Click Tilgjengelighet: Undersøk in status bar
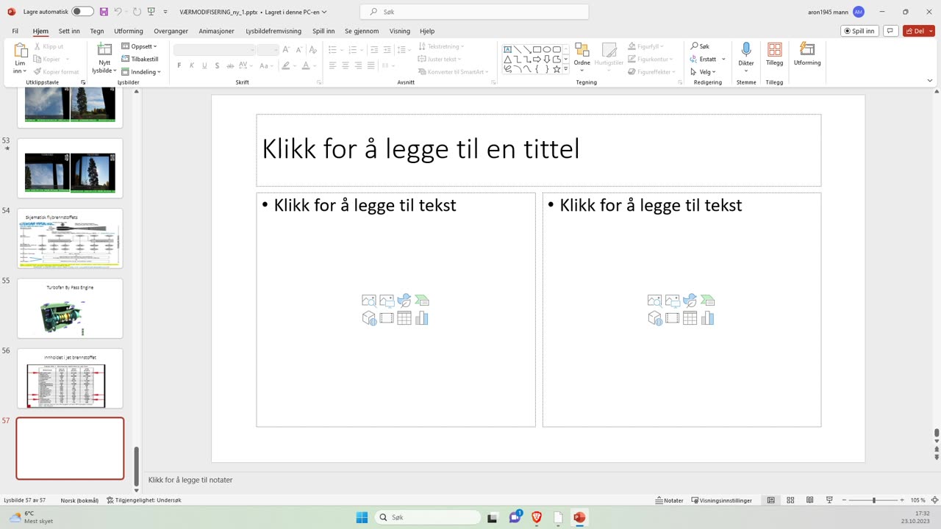 tap(144, 500)
